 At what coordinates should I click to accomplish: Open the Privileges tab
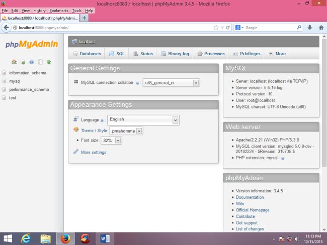click(x=247, y=54)
